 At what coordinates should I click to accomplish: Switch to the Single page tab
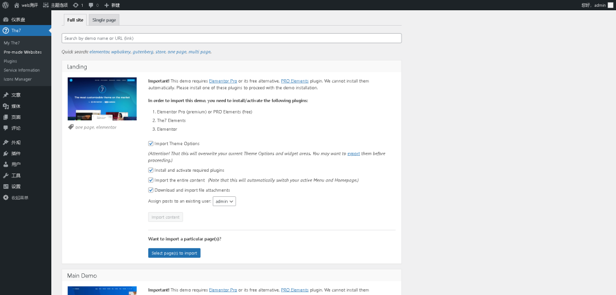(104, 20)
